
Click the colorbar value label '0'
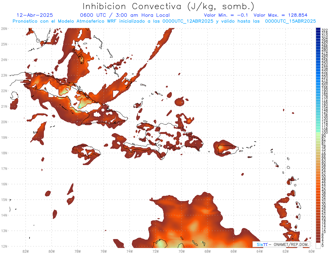(x=323, y=246)
